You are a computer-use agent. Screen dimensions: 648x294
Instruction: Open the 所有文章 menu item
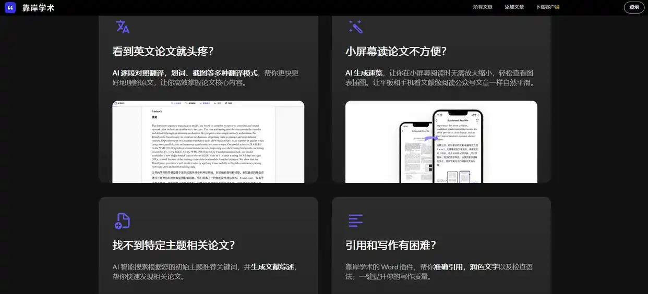coord(483,7)
